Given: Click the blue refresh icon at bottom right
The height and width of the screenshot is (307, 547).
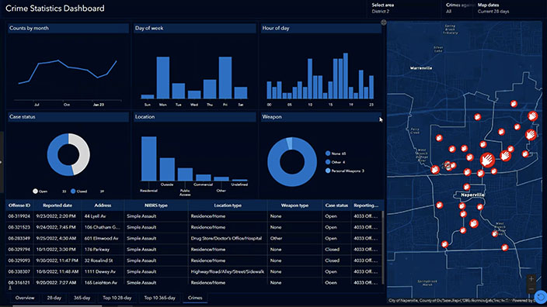Looking at the screenshot, I should click(541, 297).
